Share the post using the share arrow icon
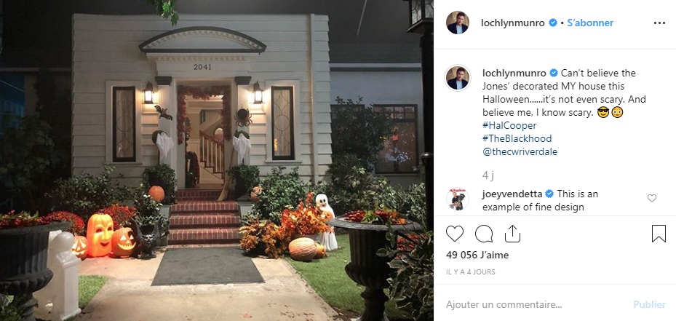Image resolution: width=676 pixels, height=321 pixels. click(x=512, y=234)
